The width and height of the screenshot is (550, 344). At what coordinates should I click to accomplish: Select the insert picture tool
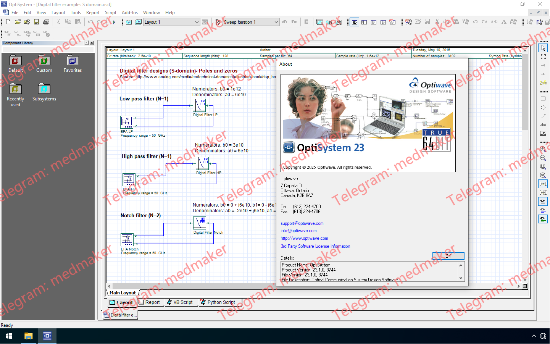click(x=543, y=134)
